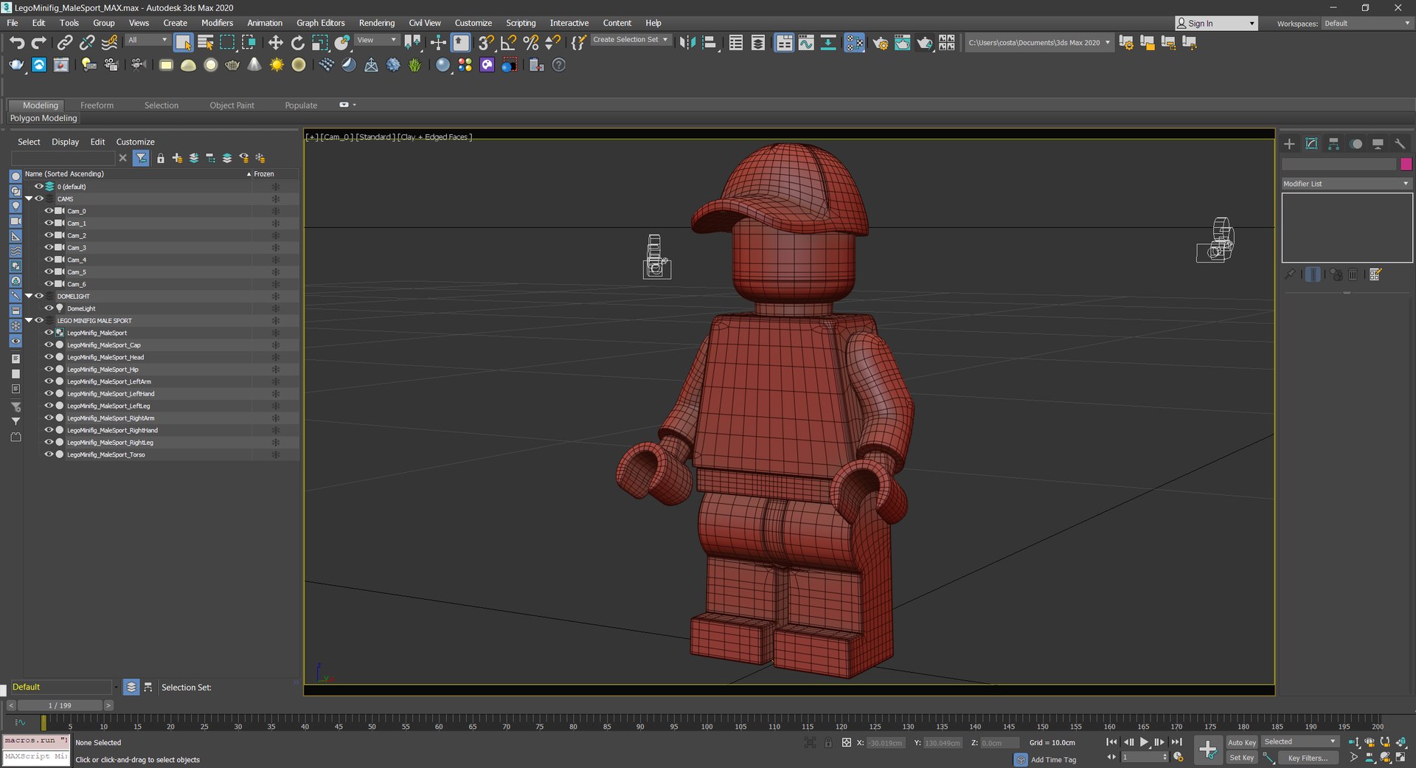Click the time slider showing 1 / 199

[60, 705]
